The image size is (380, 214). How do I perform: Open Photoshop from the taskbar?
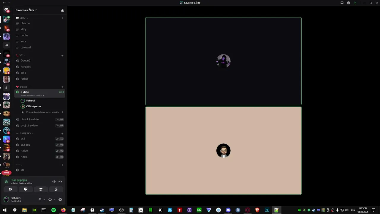(267, 210)
